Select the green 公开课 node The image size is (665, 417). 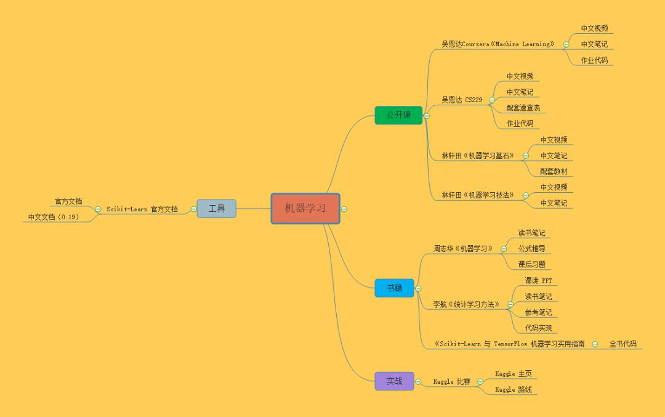coord(398,115)
